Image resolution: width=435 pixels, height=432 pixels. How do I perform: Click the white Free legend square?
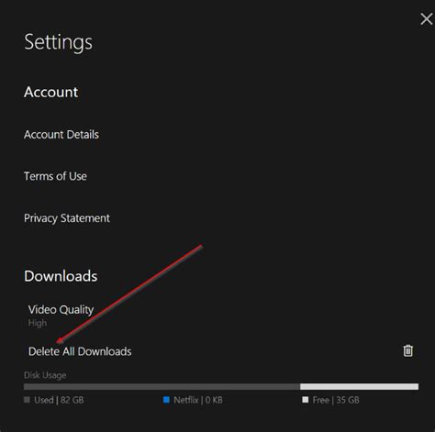306,400
